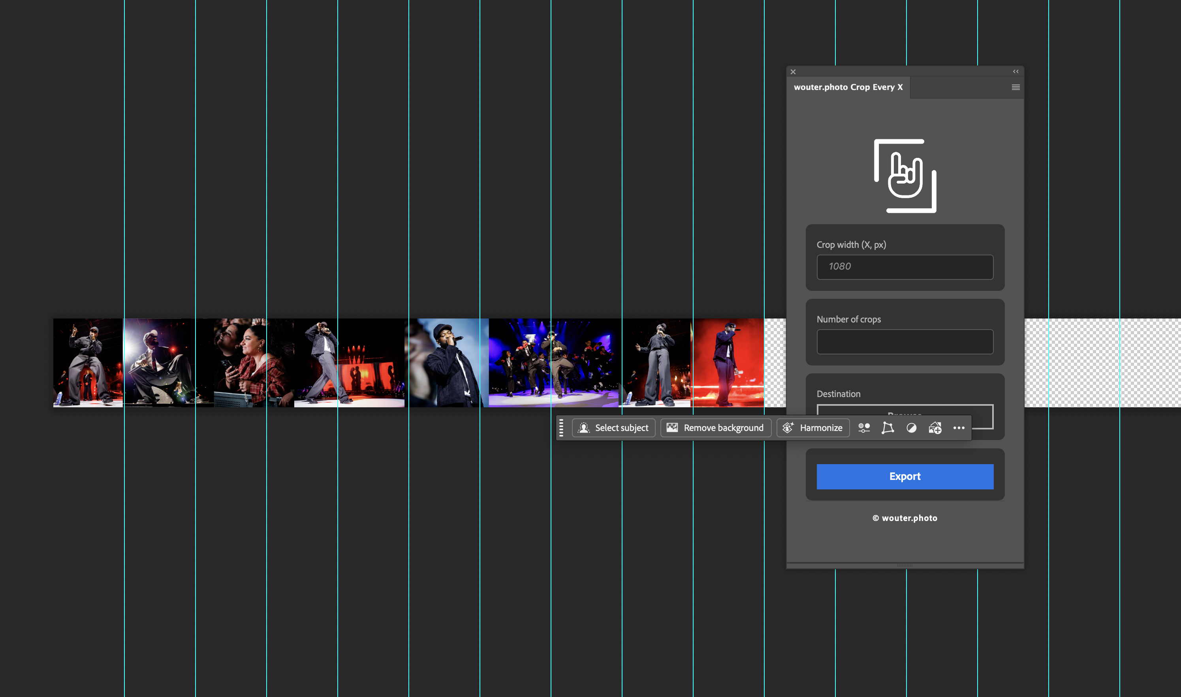The image size is (1181, 697).
Task: Click the tonal adjustment half-circle icon
Action: (x=911, y=428)
